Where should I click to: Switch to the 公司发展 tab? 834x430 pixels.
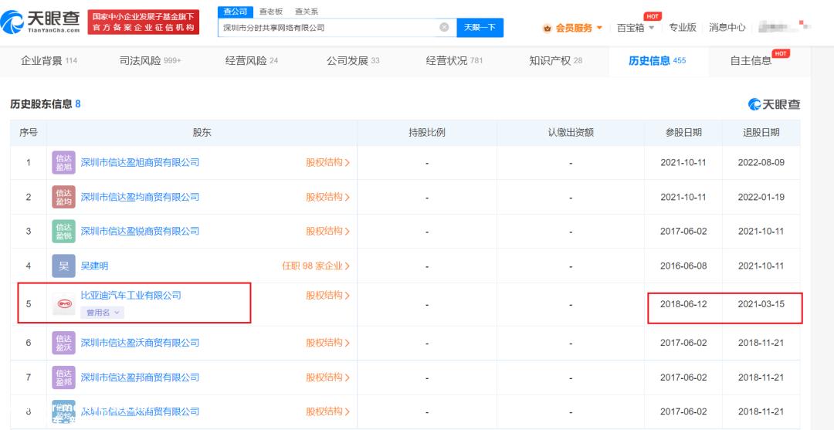click(353, 60)
